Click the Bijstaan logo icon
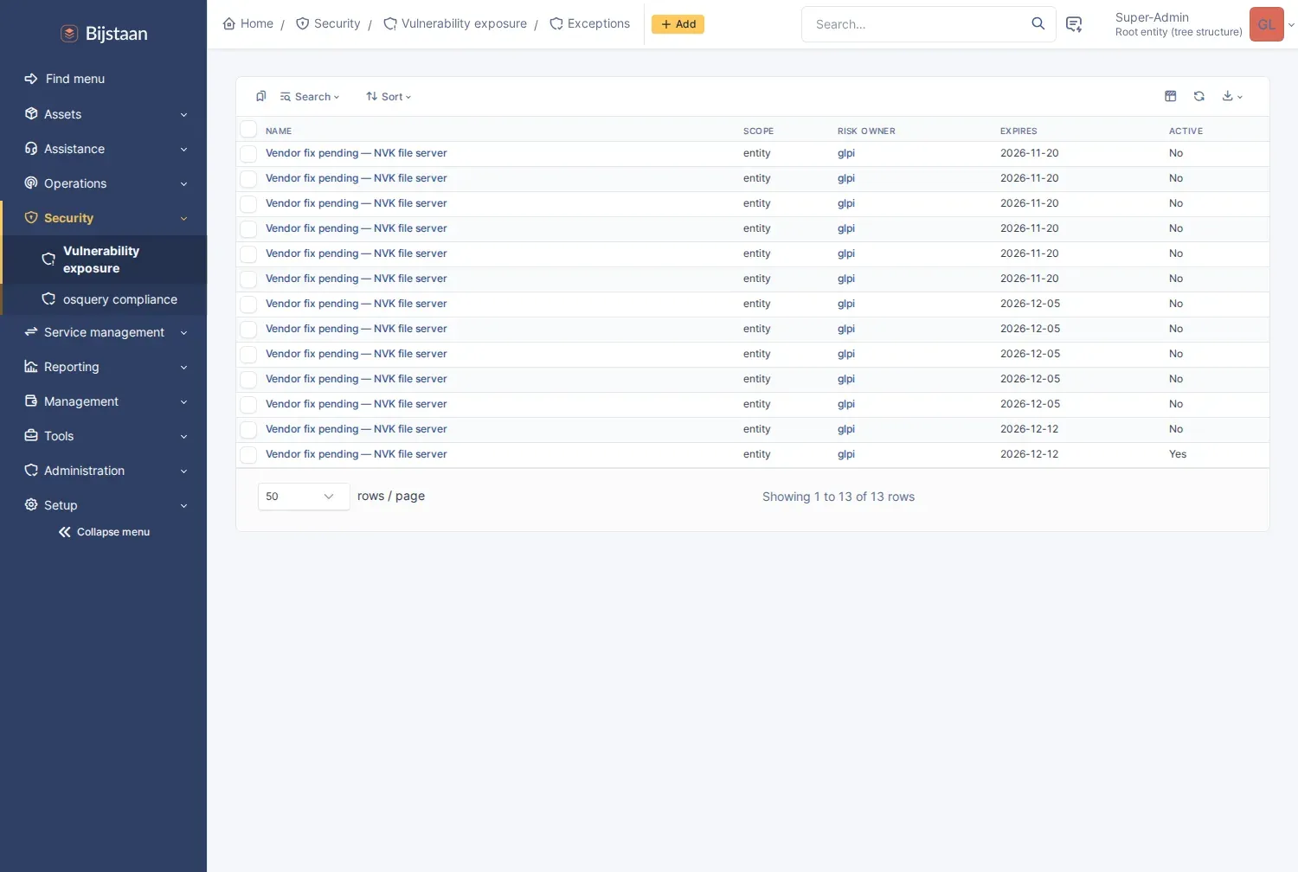Screen dimensions: 1298x872 pos(69,34)
